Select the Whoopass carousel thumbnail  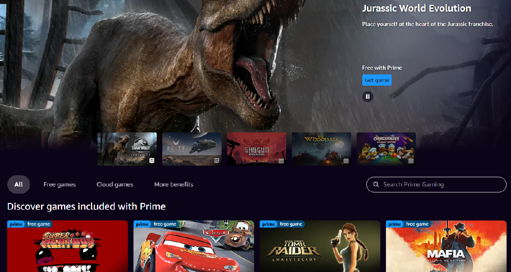pos(321,149)
